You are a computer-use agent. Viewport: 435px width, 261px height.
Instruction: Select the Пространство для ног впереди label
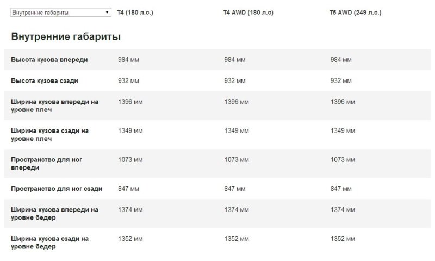tap(47, 163)
